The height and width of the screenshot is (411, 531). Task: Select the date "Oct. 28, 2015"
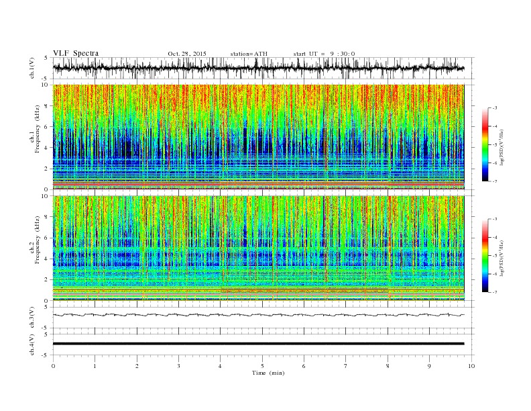pos(187,54)
